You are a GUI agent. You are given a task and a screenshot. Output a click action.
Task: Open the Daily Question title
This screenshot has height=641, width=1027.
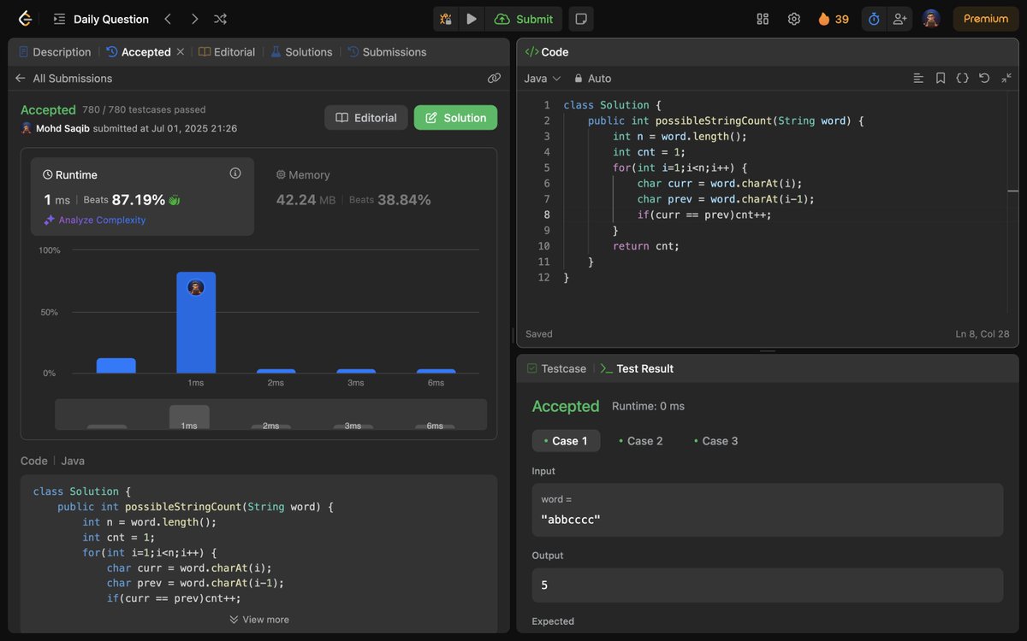(111, 19)
